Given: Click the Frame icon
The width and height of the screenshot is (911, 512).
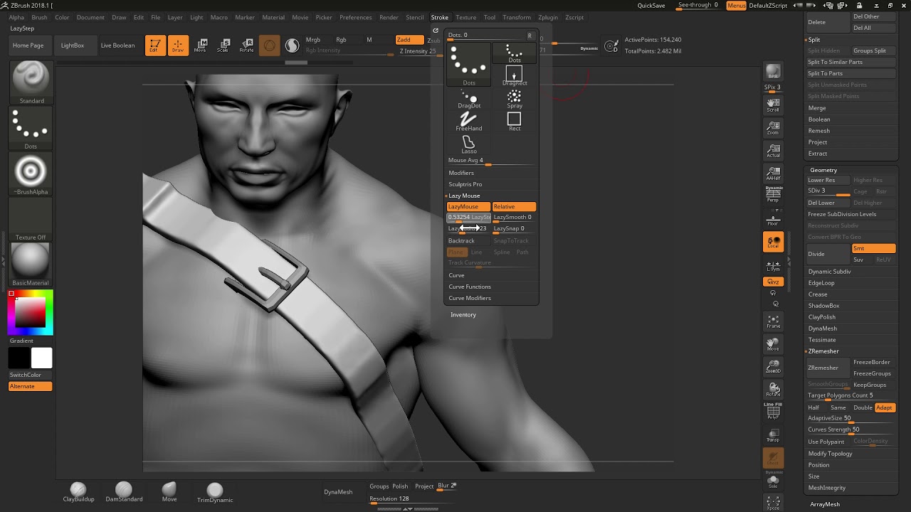Looking at the screenshot, I should (x=773, y=321).
